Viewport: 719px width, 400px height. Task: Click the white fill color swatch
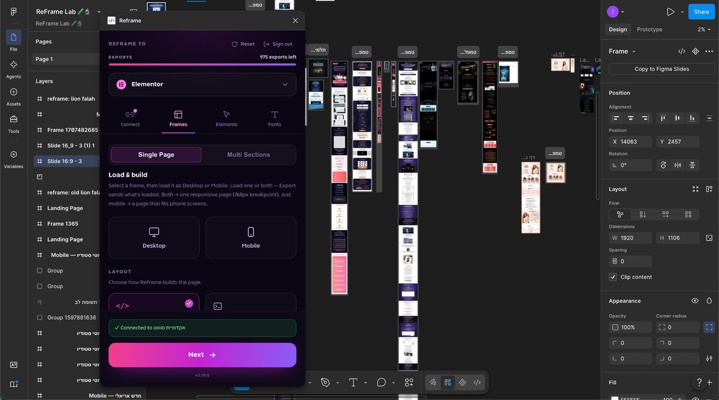coord(615,398)
